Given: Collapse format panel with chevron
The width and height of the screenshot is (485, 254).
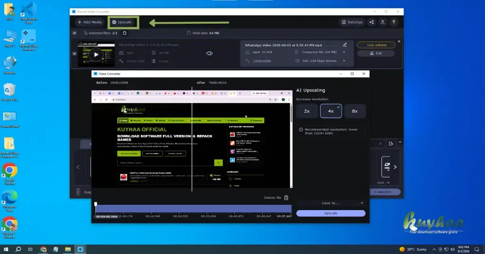Looking at the screenshot, I should click(x=400, y=142).
